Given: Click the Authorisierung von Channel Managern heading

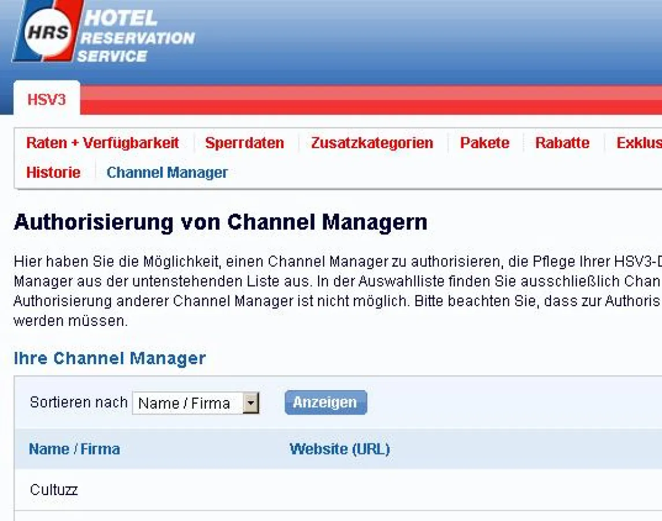Looking at the screenshot, I should click(x=220, y=222).
